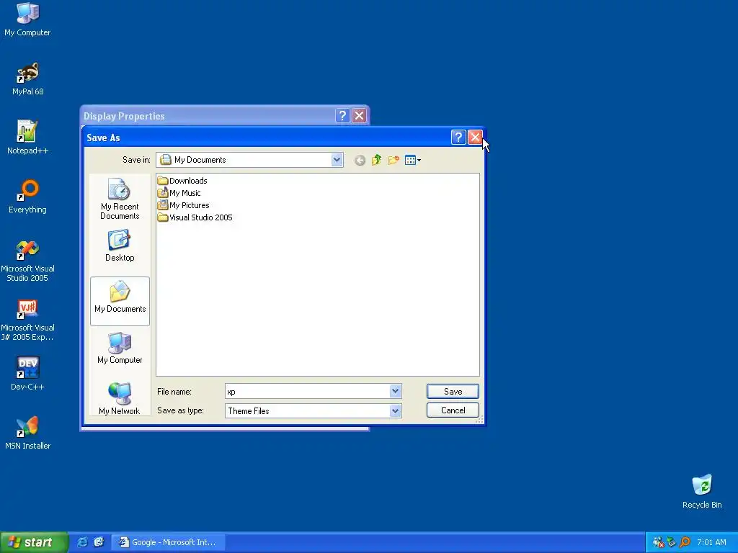Jump to Desktop in places bar
Image resolution: width=738 pixels, height=553 pixels.
coord(120,246)
